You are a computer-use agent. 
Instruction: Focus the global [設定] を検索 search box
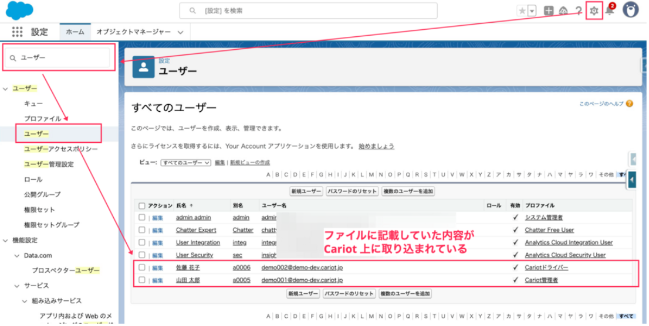pos(308,11)
